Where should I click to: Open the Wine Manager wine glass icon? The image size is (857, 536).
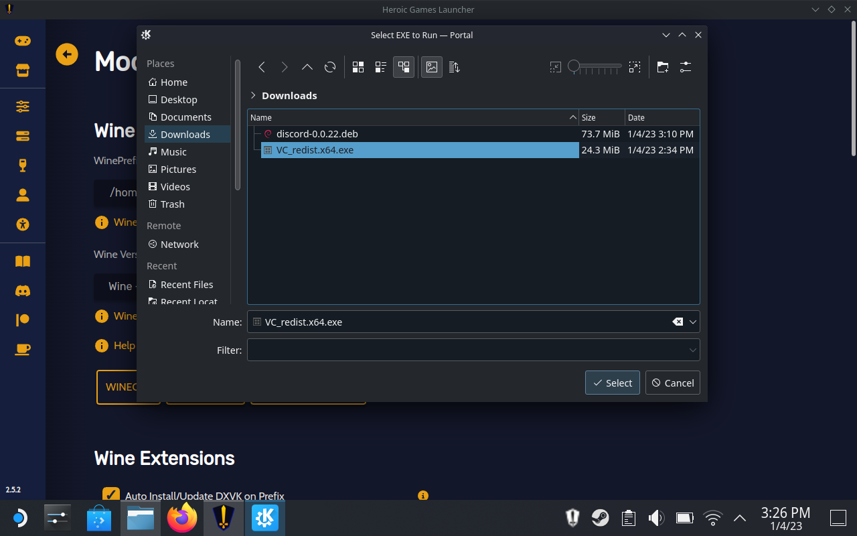tap(23, 165)
